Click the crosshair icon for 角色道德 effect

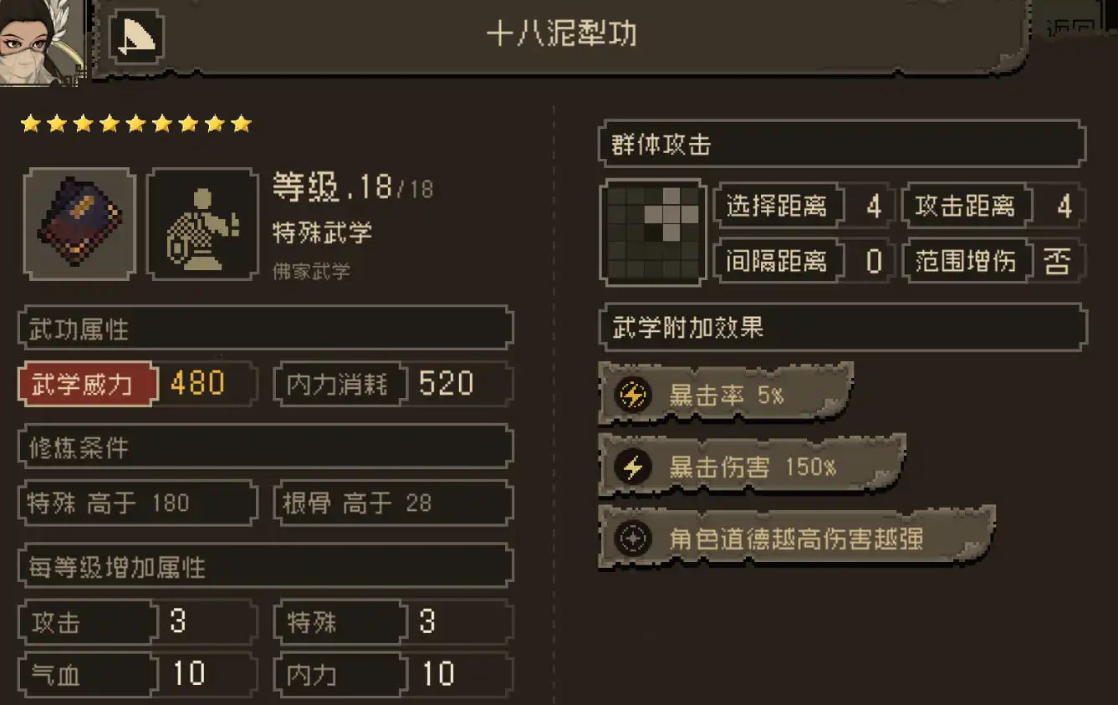633,539
